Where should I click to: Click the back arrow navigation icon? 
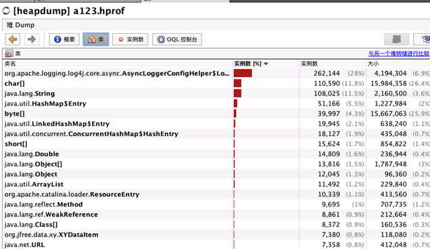[13, 39]
